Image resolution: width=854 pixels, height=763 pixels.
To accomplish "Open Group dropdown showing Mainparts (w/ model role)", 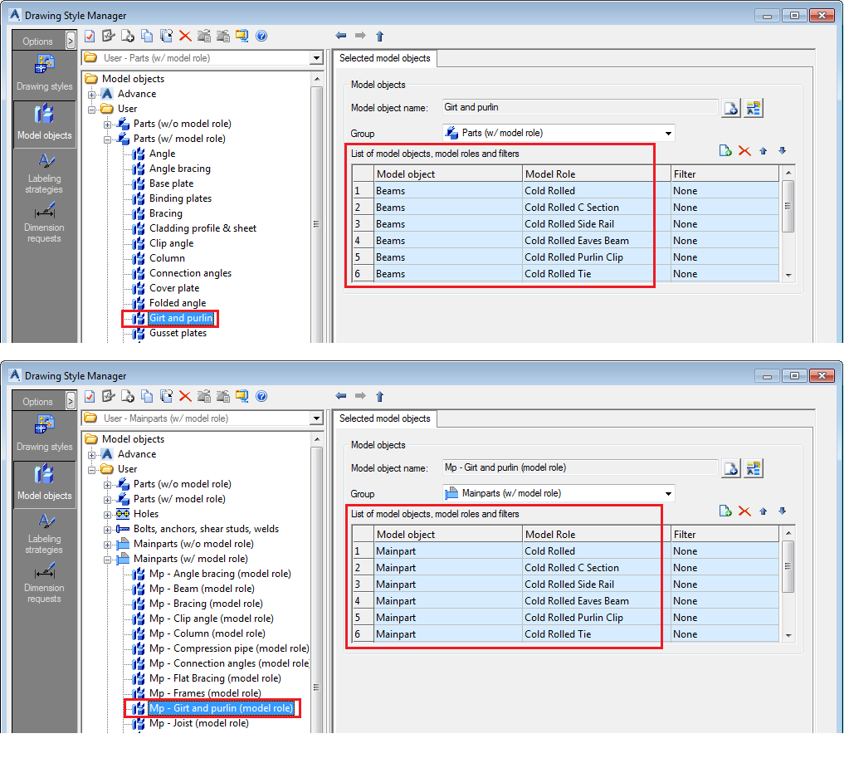I will pos(668,493).
